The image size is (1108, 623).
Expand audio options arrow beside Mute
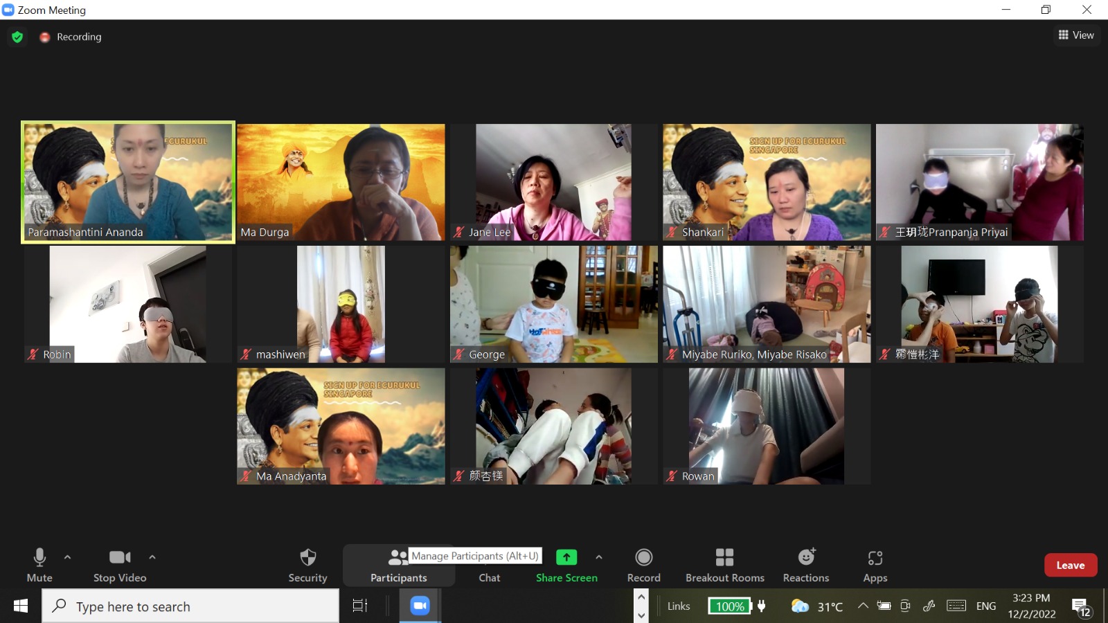tap(67, 557)
